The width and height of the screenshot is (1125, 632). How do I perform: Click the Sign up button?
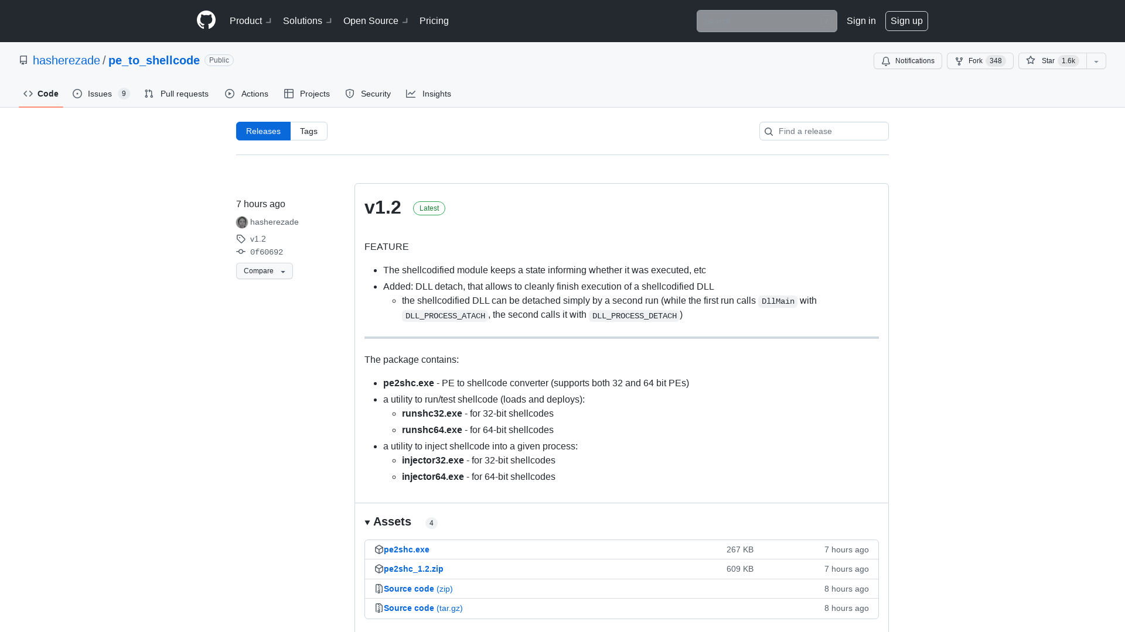pos(906,20)
